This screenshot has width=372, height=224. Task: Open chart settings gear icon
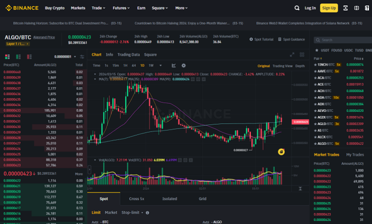point(184,65)
